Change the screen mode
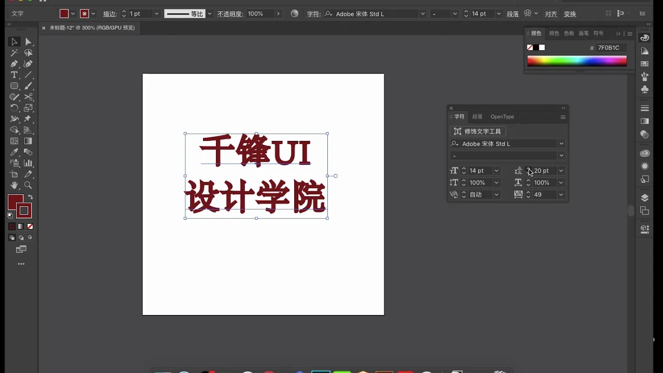Image resolution: width=663 pixels, height=373 pixels. [21, 250]
